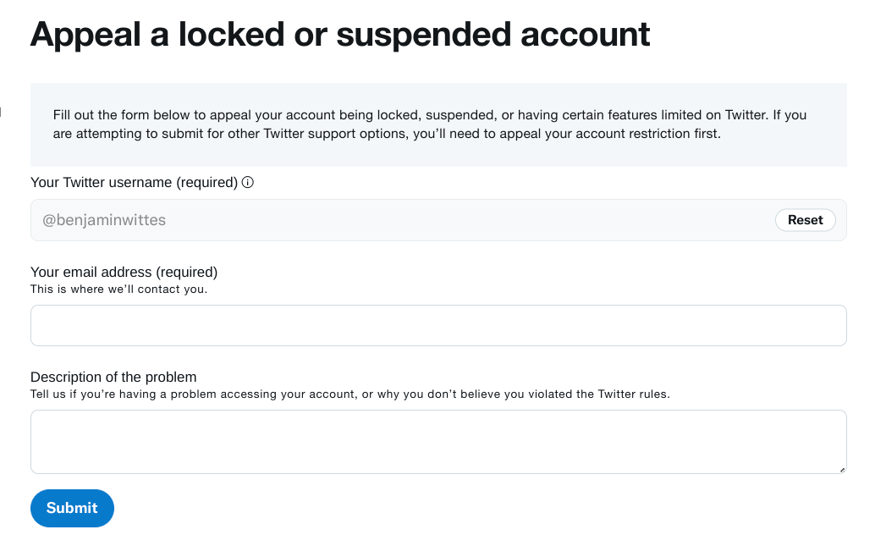Submit the appeal form
The width and height of the screenshot is (875, 557).
tap(72, 508)
